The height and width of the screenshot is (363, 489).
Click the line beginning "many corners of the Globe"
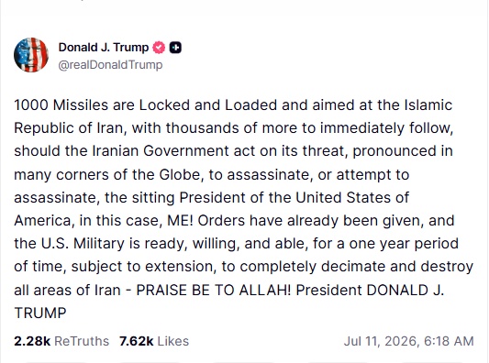(x=211, y=174)
